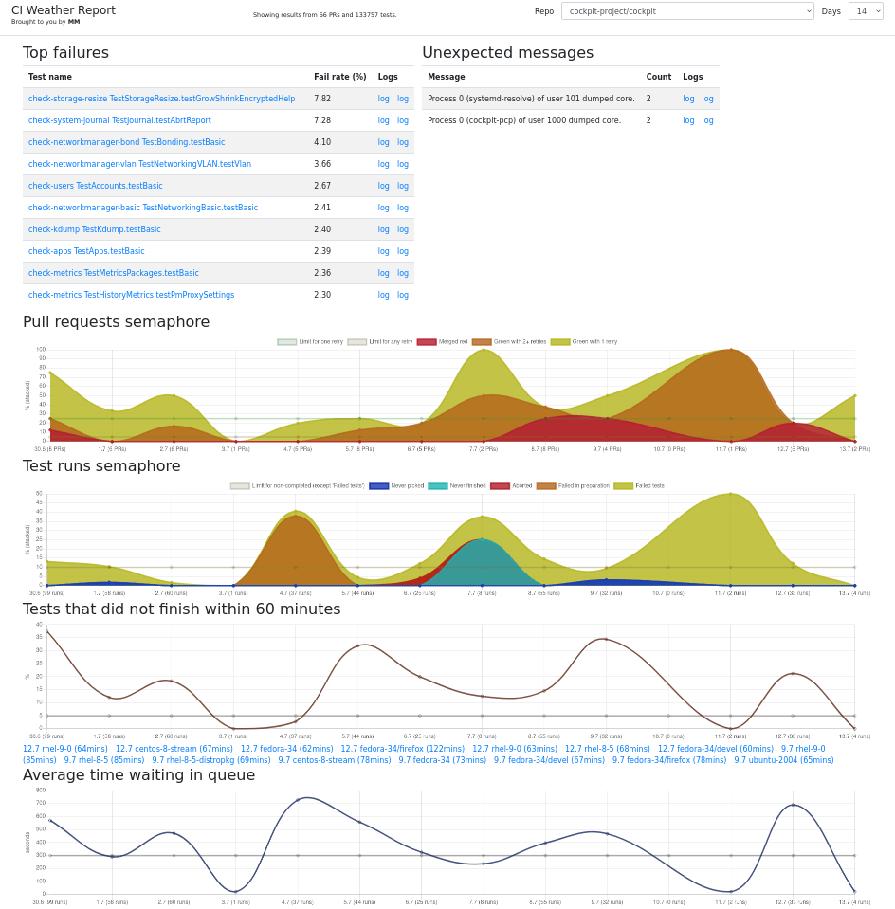
Task: Open testGrowShrinkEncryptedHelp test link
Action: (161, 99)
